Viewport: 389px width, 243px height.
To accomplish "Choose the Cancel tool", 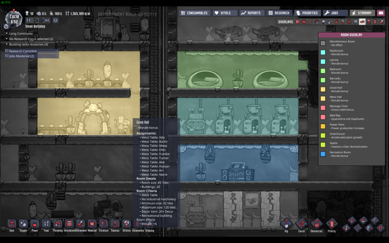I will tap(302, 224).
